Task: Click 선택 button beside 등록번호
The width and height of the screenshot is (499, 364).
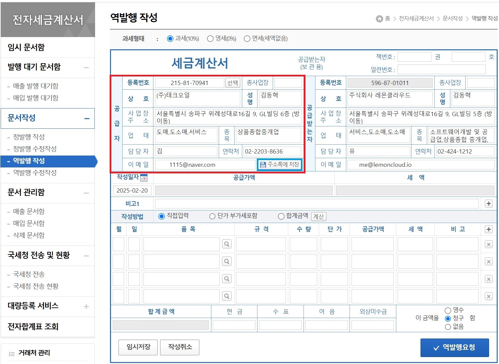Action: coord(233,83)
